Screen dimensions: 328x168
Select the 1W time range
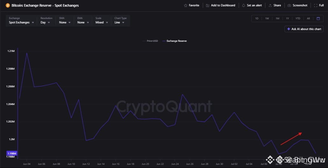coord(267,18)
